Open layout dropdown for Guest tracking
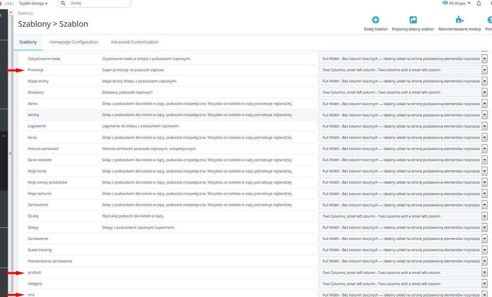Screen dimensions: 492x297 403,250
